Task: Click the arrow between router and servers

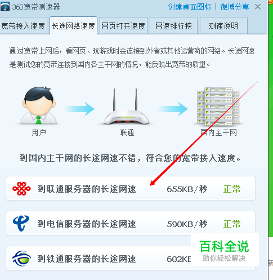Action: (x=173, y=109)
